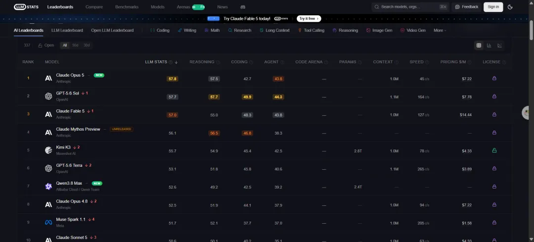Toggle dark mode via the moon icon
This screenshot has height=242, width=534.
click(510, 7)
